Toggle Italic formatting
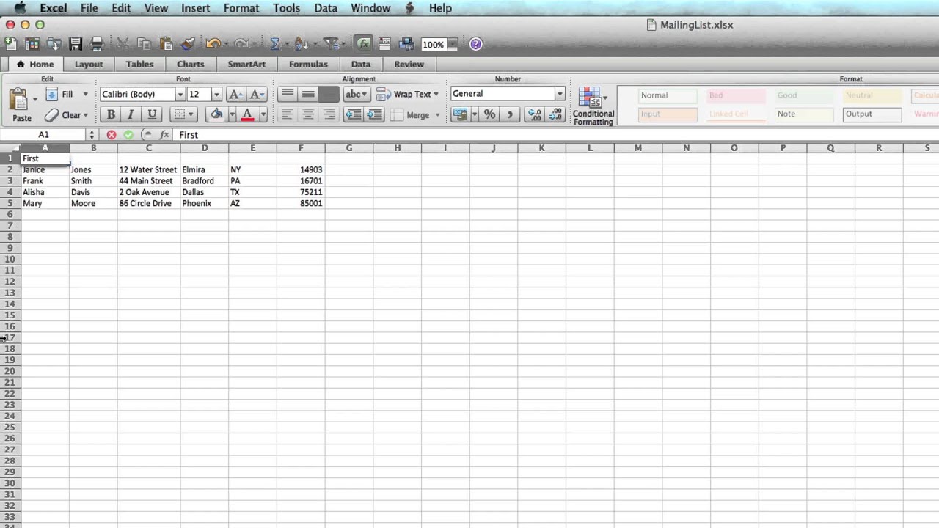 click(131, 114)
